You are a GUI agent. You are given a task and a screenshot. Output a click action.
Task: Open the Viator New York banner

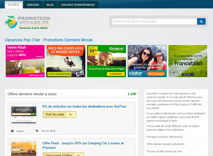pyautogui.click(x=147, y=61)
